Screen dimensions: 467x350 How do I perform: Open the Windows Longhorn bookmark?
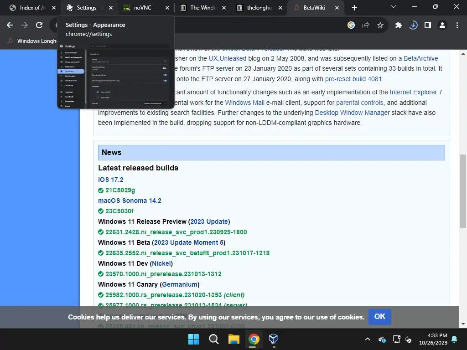[x=33, y=41]
